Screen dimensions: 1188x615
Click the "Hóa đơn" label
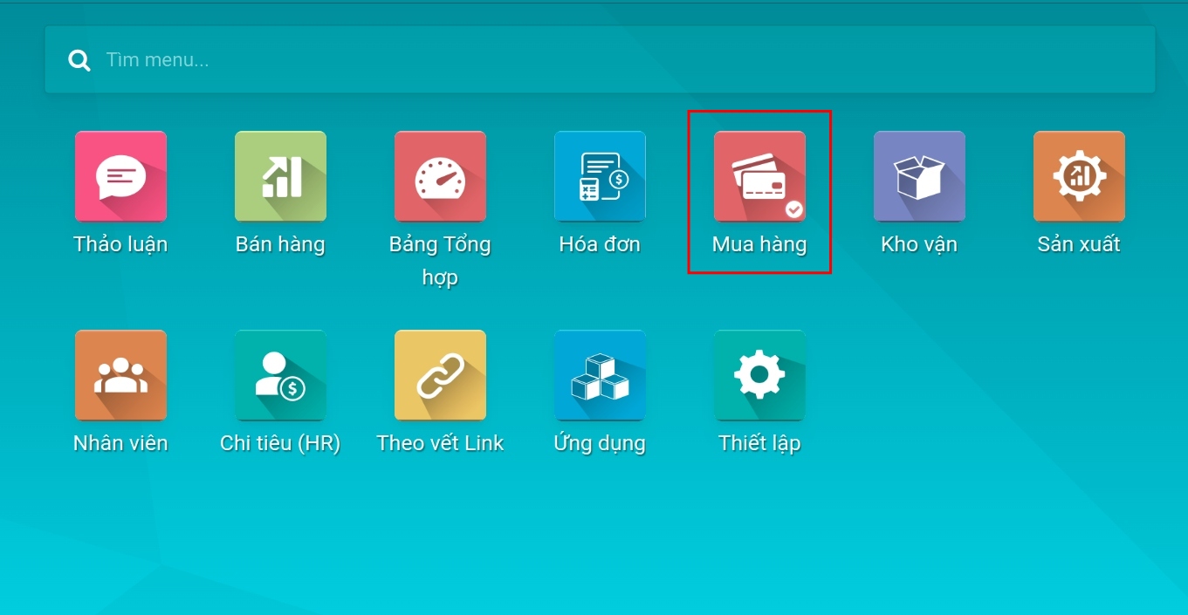click(600, 244)
